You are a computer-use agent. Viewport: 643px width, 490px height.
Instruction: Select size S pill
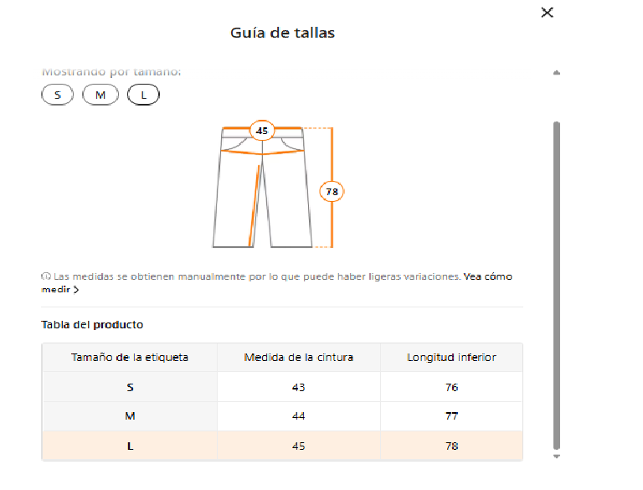(58, 95)
